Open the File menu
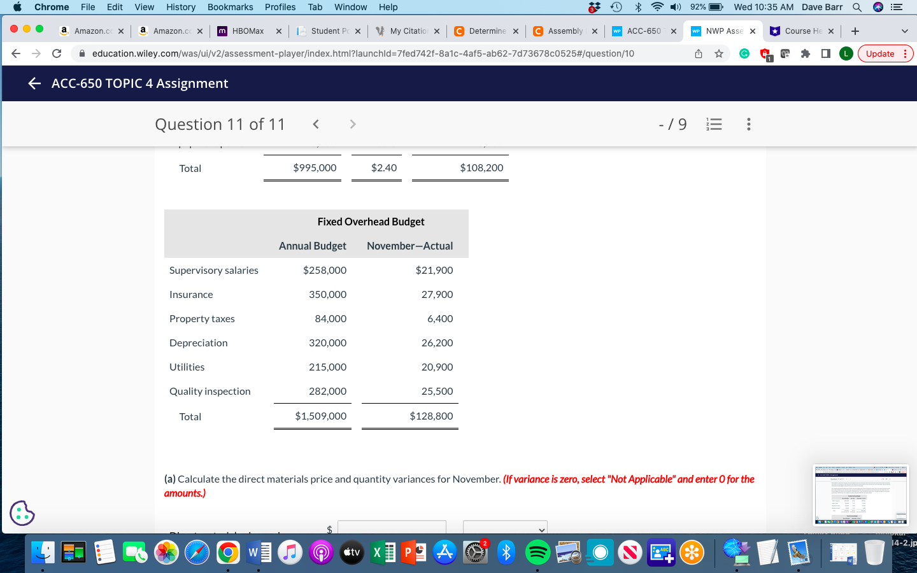Screen dimensions: 917x573 click(x=88, y=7)
